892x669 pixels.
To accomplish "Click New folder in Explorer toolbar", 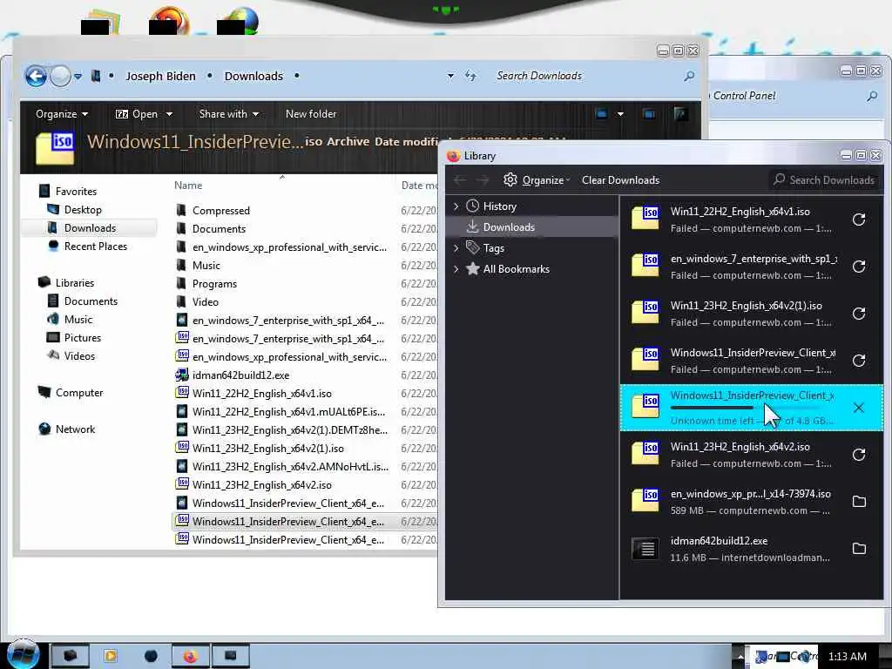I will click(x=311, y=114).
